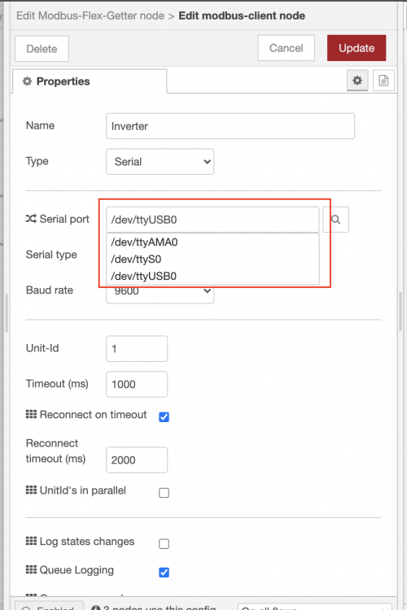Click the Update button
The height and width of the screenshot is (610, 407).
(x=357, y=48)
